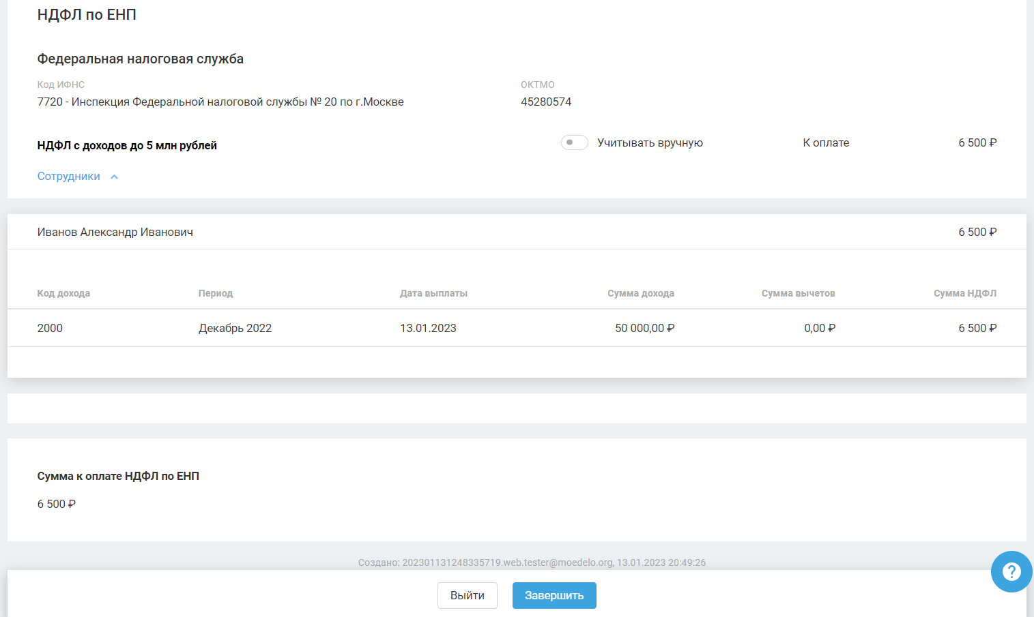The height and width of the screenshot is (617, 1034).
Task: Click the Период column header
Action: (216, 293)
